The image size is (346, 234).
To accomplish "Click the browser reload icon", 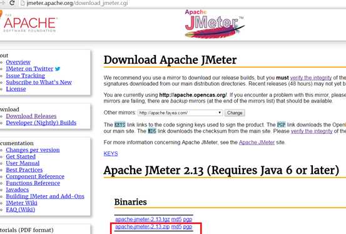I will [12, 3].
